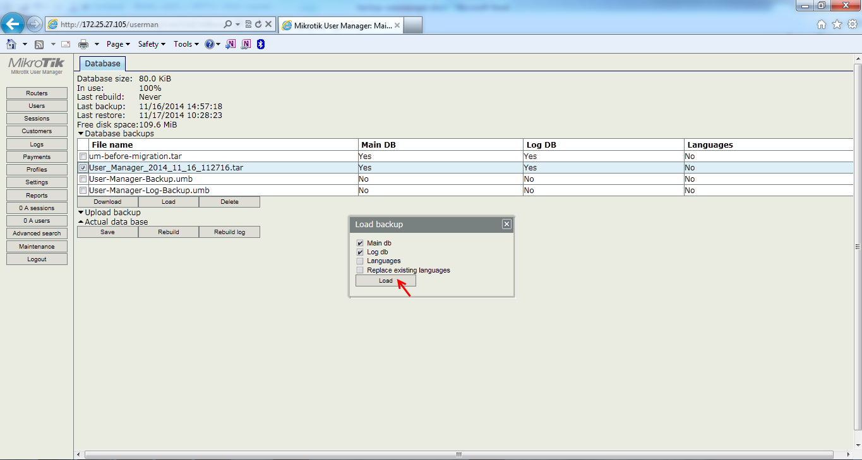
Task: Click the Home icon in the command bar
Action: tap(11, 44)
